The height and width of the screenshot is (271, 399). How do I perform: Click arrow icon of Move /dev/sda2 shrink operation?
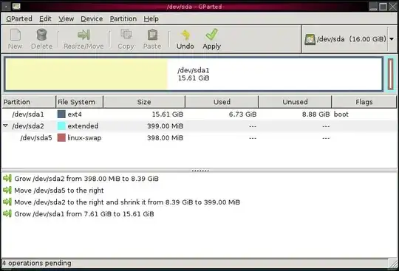(7, 202)
